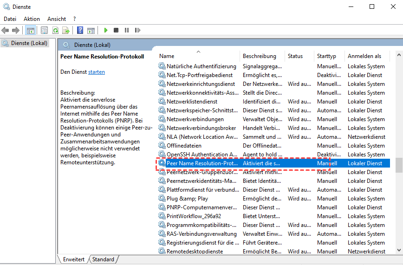Click the Forward arrow in the toolbar
The image size is (403, 265).
coord(16,30)
